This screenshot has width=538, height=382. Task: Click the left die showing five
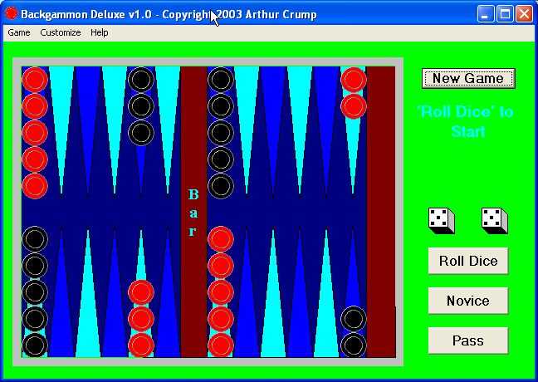(x=441, y=221)
